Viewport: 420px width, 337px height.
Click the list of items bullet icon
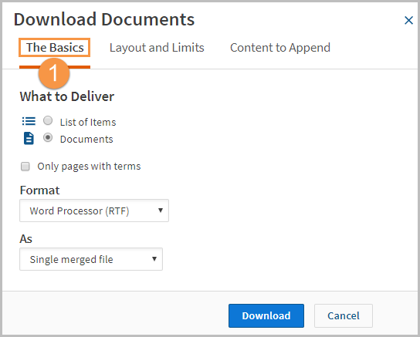pyautogui.click(x=29, y=121)
